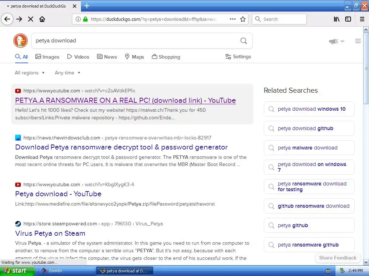
Task: Switch to the Images tab
Action: click(47, 57)
